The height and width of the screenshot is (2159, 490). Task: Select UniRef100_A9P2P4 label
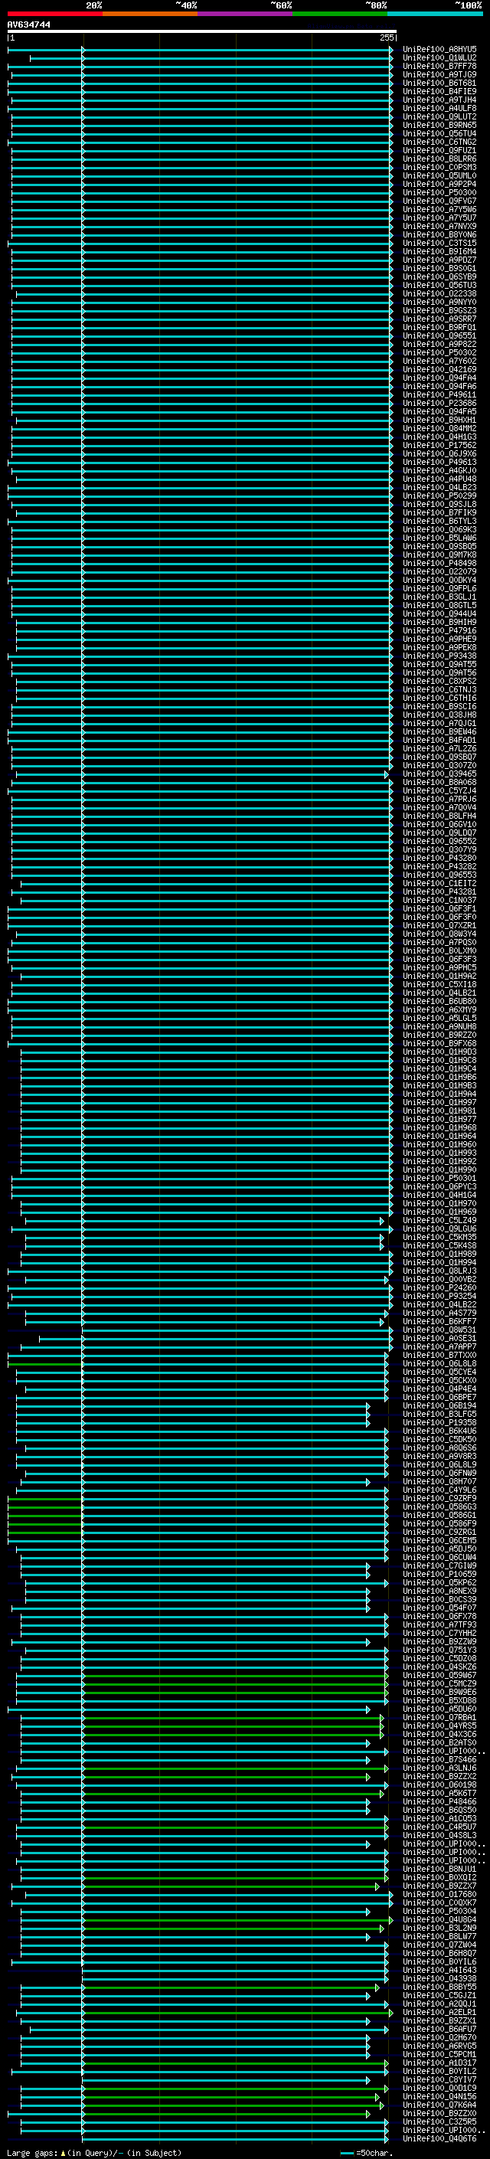[x=439, y=185]
